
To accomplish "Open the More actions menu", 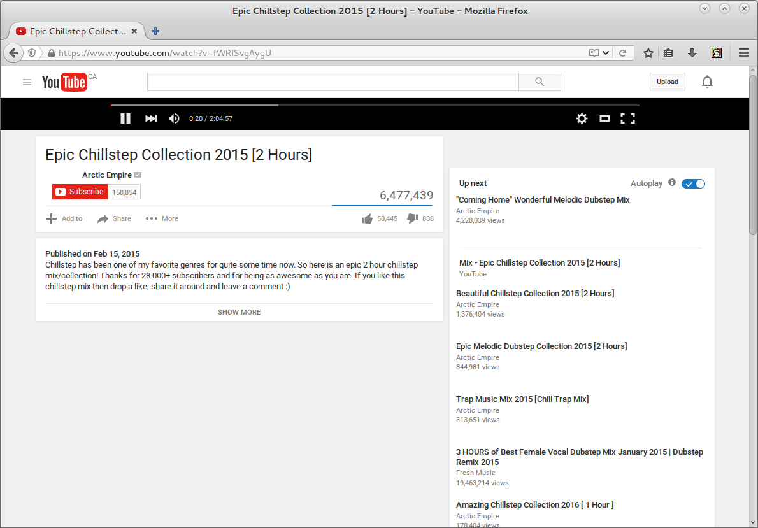I will tap(161, 218).
